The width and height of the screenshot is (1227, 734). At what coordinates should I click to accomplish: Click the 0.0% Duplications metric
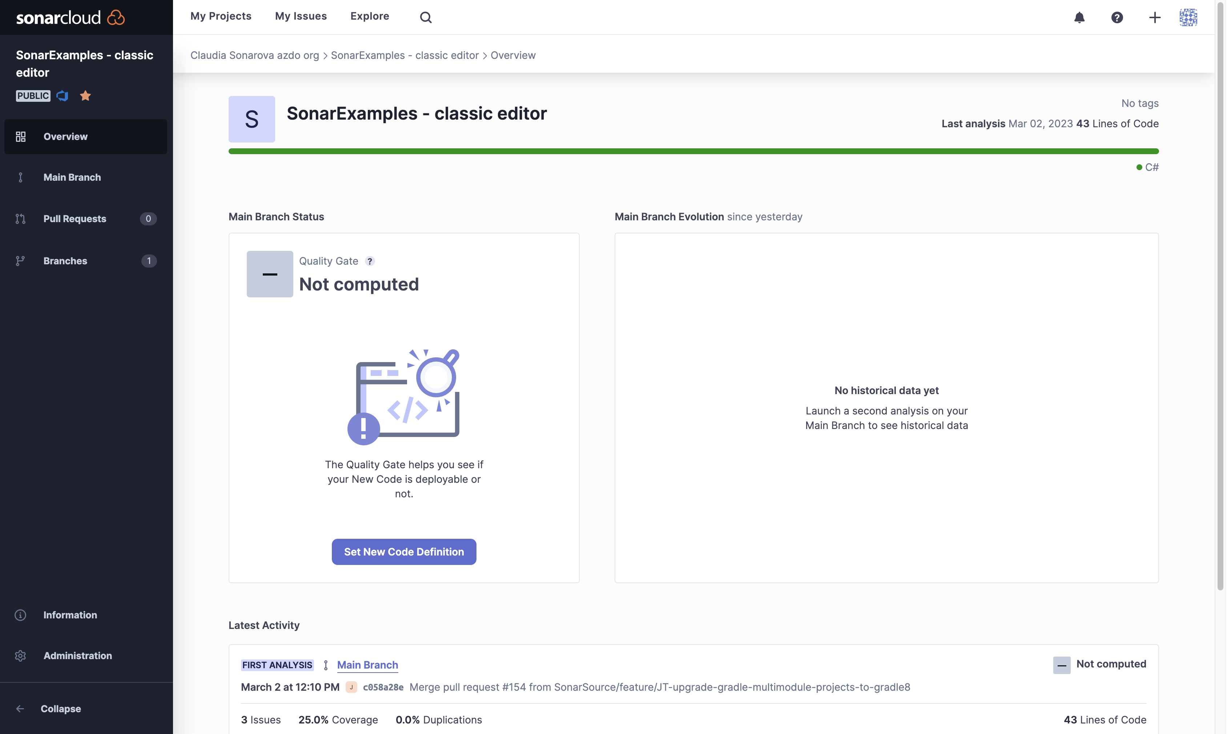(438, 720)
